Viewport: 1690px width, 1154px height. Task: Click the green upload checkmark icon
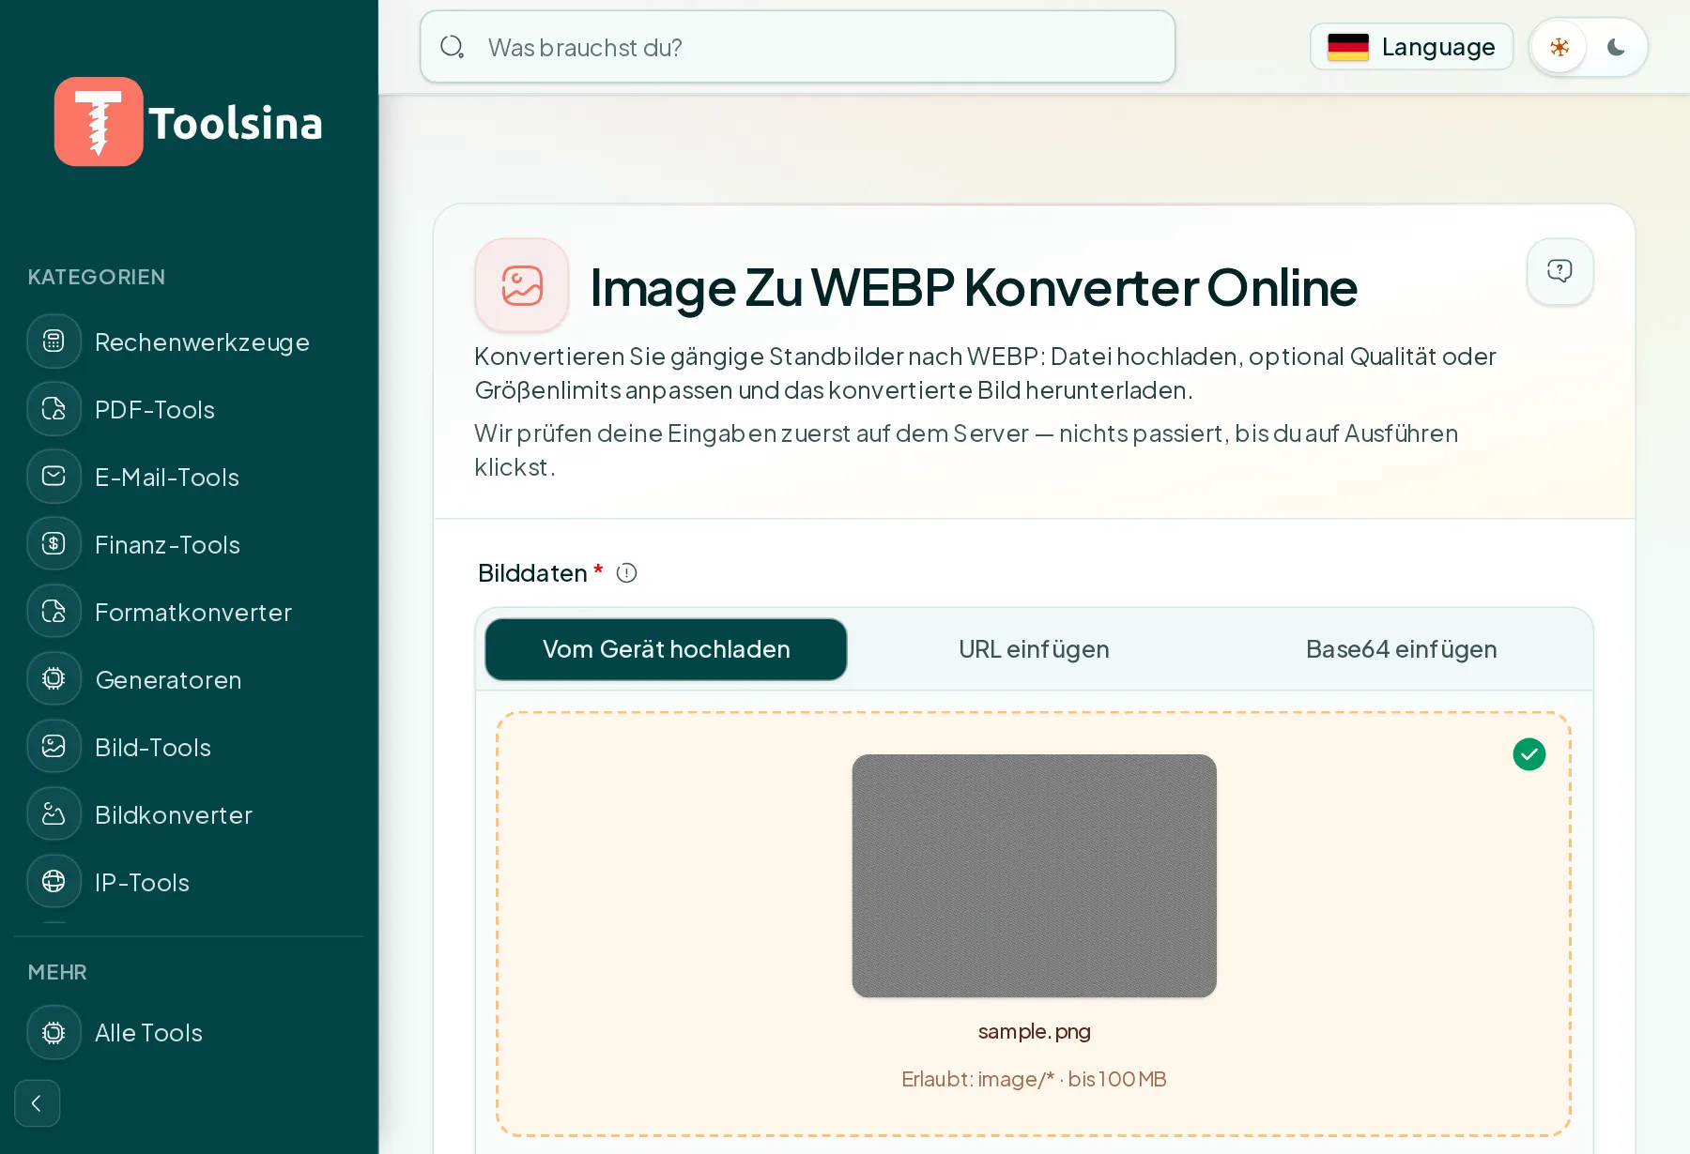tap(1529, 754)
